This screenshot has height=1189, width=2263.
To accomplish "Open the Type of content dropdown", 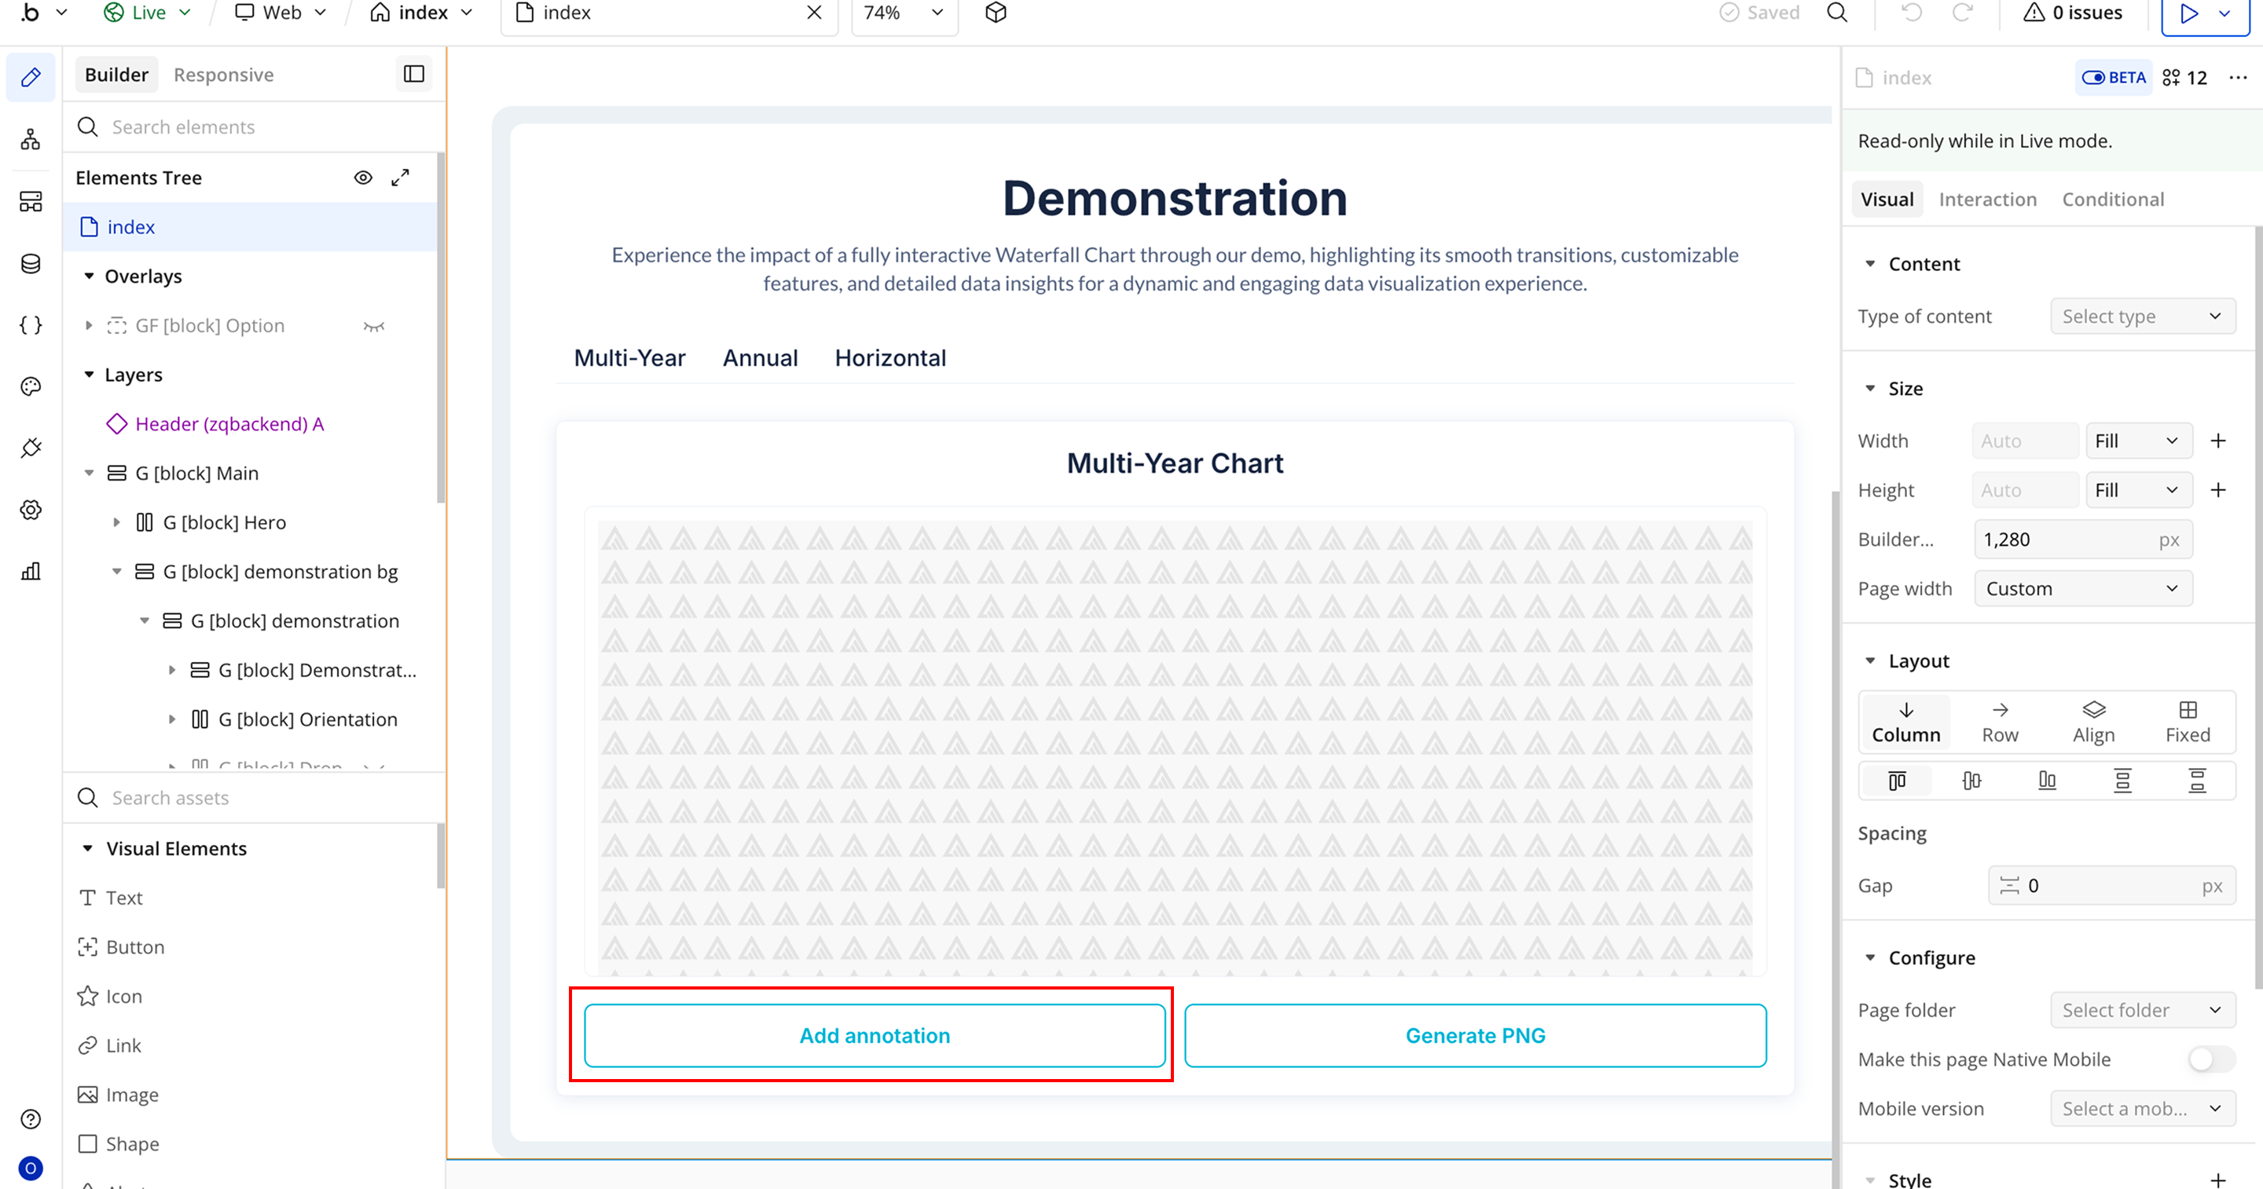I will tap(2142, 316).
